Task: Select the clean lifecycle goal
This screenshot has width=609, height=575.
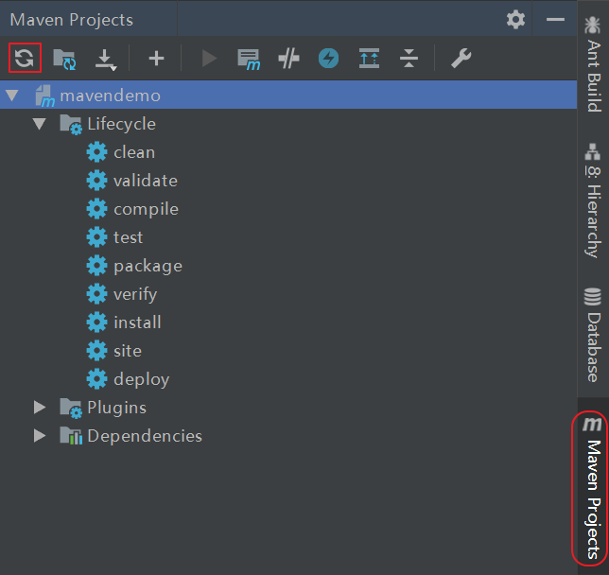Action: coord(134,152)
